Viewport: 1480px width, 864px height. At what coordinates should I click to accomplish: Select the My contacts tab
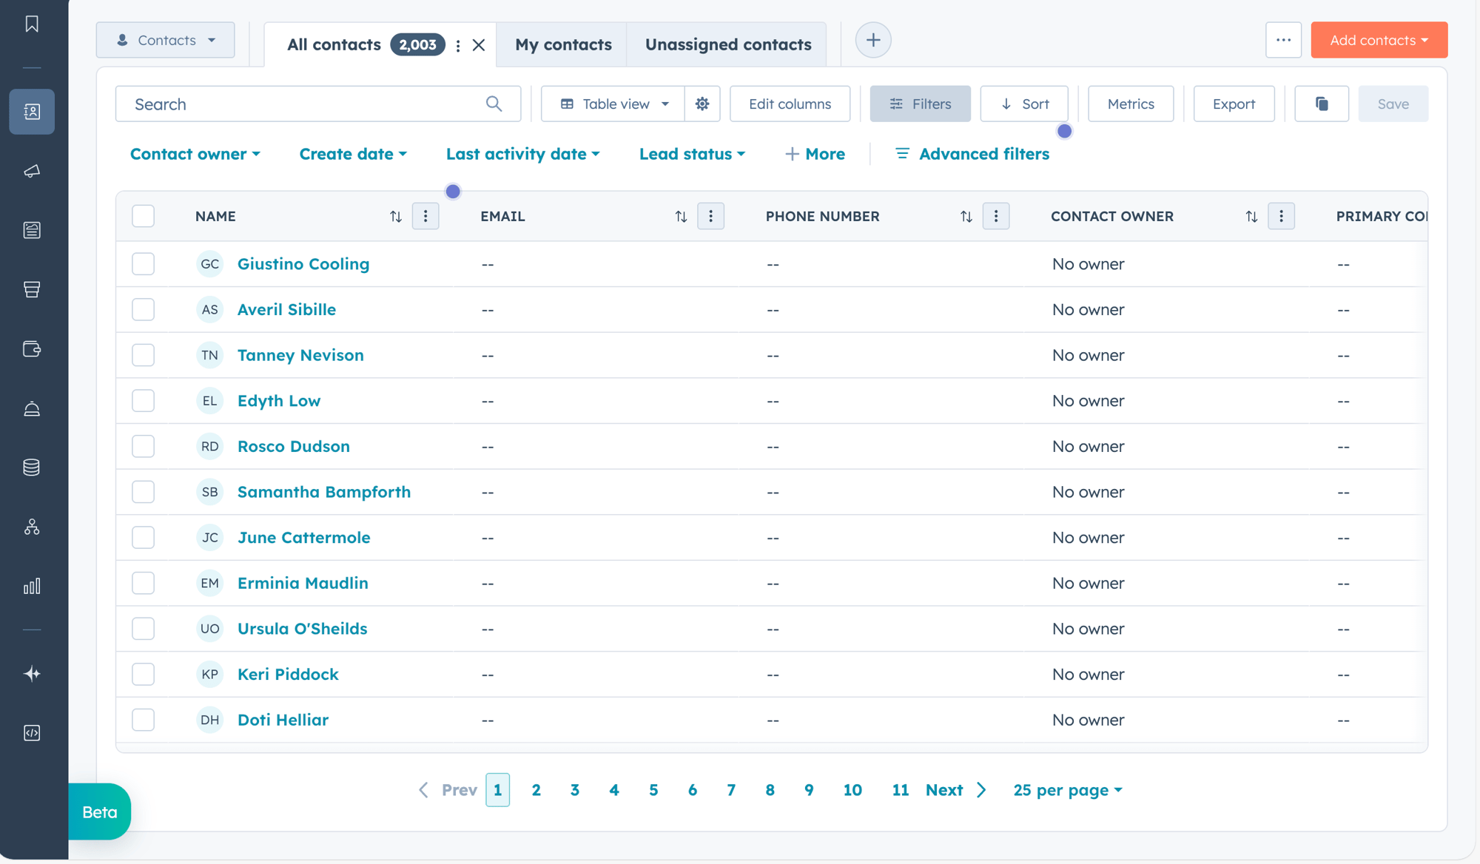562,44
